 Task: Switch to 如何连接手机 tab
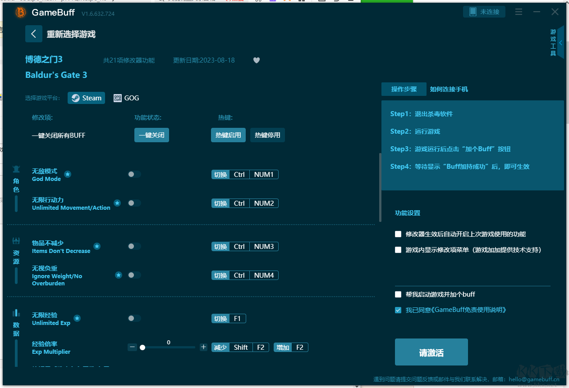(x=449, y=89)
